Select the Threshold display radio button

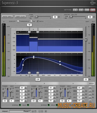[x=18, y=21]
